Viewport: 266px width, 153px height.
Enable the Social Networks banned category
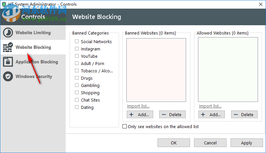click(77, 41)
